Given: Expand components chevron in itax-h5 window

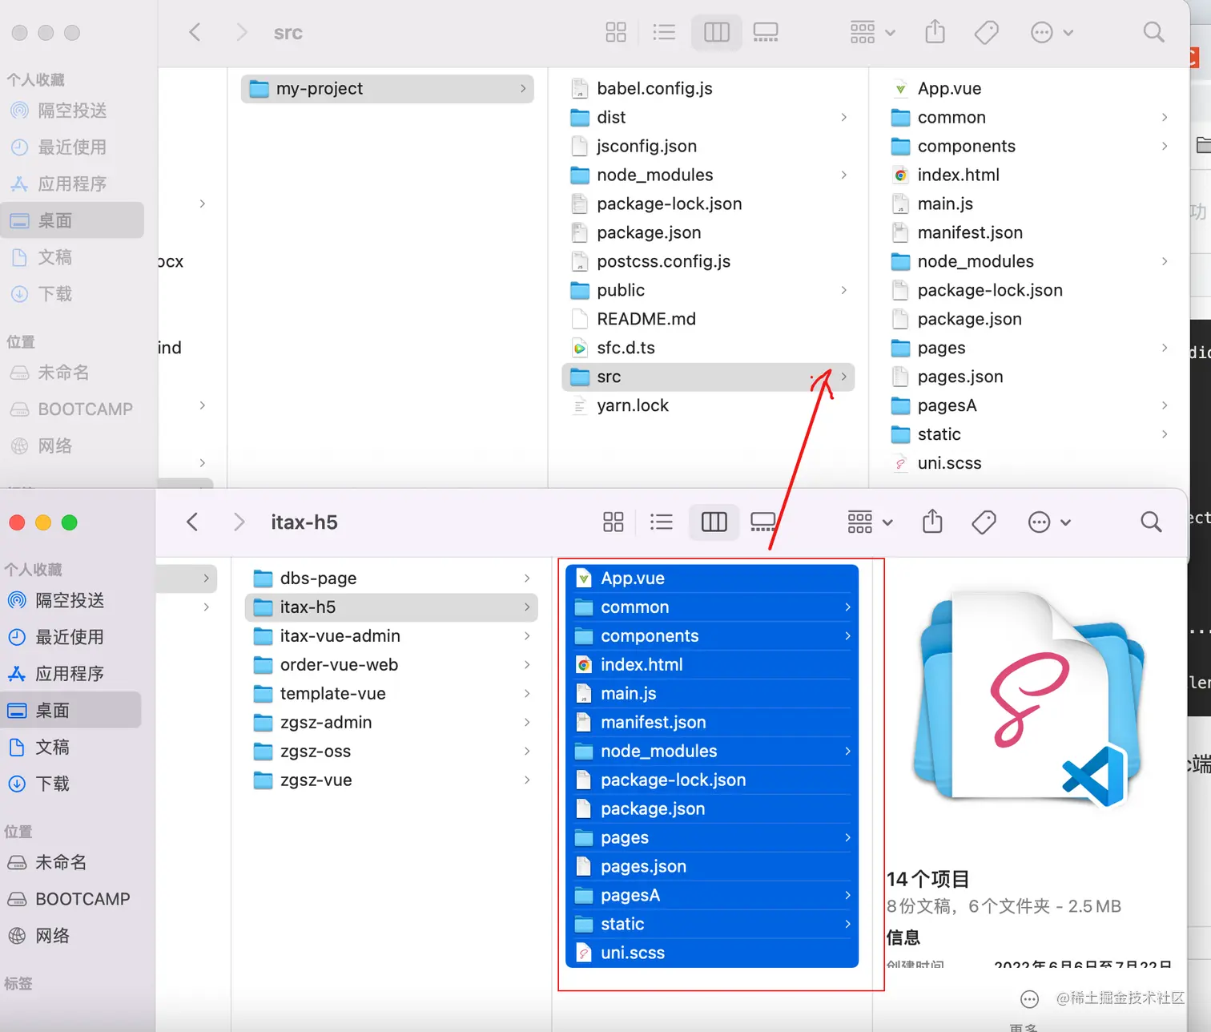Looking at the screenshot, I should point(847,635).
